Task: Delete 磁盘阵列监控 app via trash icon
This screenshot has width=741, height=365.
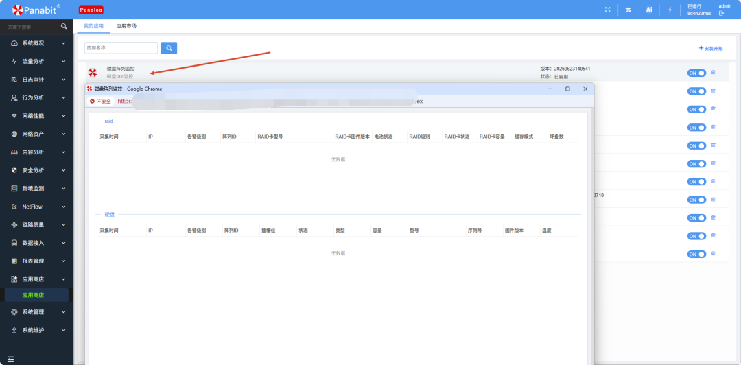Action: pyautogui.click(x=714, y=72)
